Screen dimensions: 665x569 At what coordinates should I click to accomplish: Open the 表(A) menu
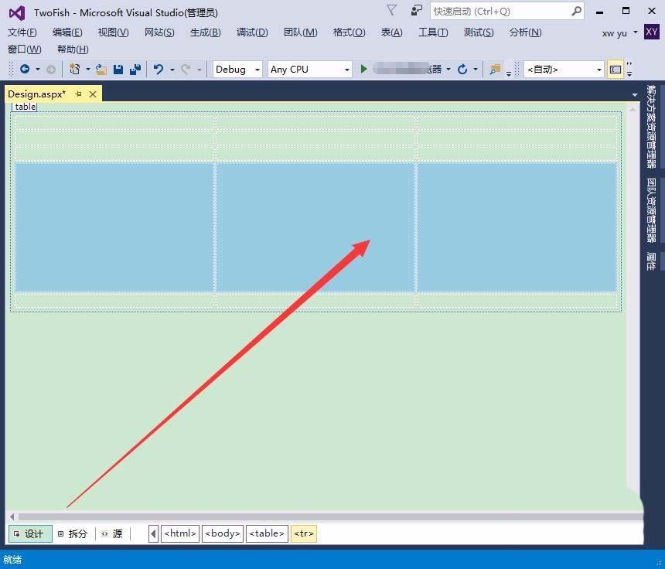click(x=391, y=32)
